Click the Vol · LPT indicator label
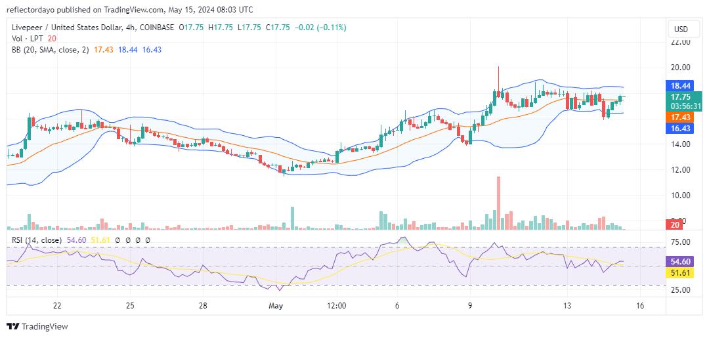Screen dimensions: 709x338 tap(28, 39)
